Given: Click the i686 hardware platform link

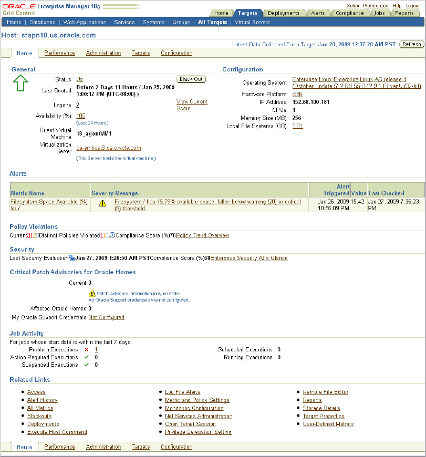Looking at the screenshot, I should tap(297, 94).
